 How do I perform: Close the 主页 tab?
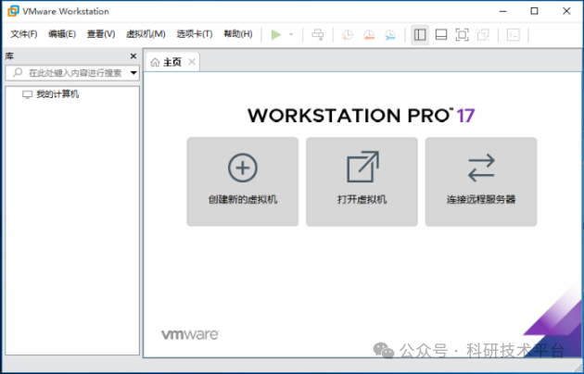click(x=192, y=62)
